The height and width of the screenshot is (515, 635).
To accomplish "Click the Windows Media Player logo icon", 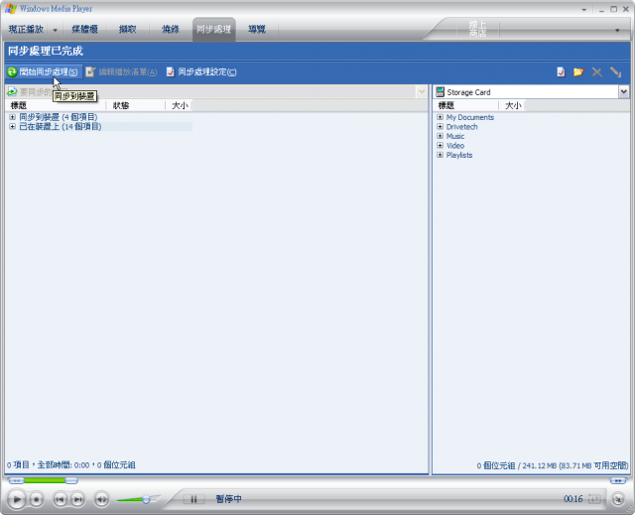I will pos(11,9).
